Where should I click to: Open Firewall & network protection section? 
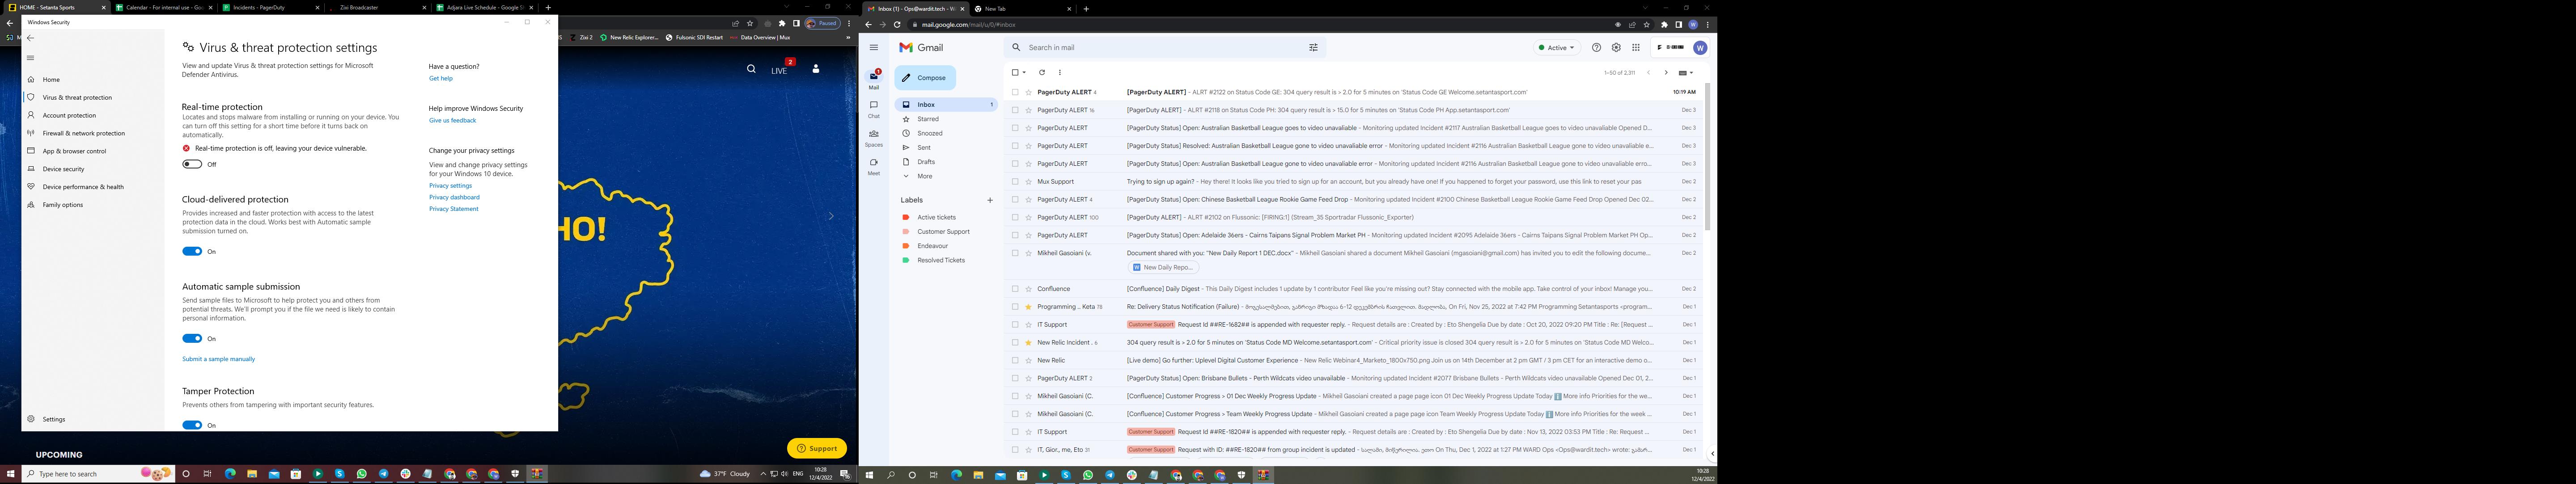pos(84,133)
